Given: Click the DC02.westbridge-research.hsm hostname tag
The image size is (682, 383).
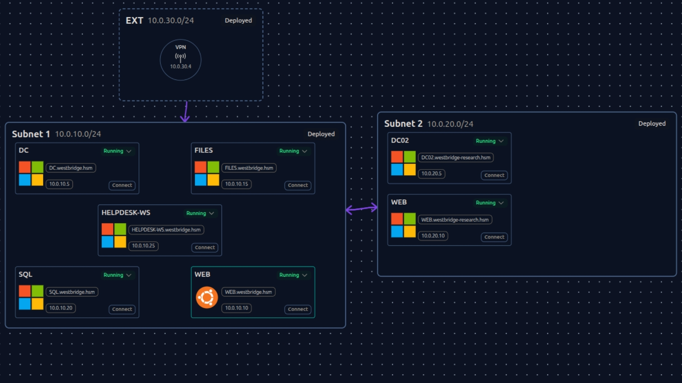Looking at the screenshot, I should (456, 158).
